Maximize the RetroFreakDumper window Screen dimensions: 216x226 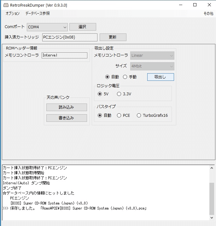tap(195, 5)
